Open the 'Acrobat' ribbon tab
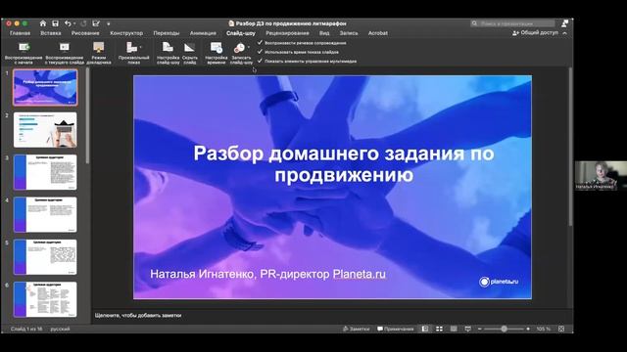This screenshot has width=627, height=352. click(x=378, y=33)
